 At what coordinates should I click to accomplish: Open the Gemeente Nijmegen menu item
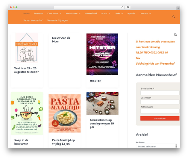coord(57,20)
